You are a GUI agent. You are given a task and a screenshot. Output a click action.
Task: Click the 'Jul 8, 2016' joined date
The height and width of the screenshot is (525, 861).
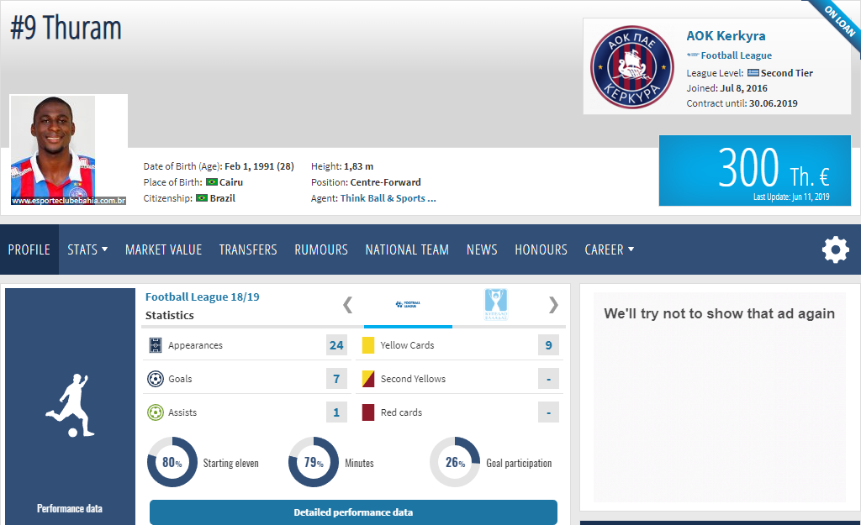(x=744, y=88)
